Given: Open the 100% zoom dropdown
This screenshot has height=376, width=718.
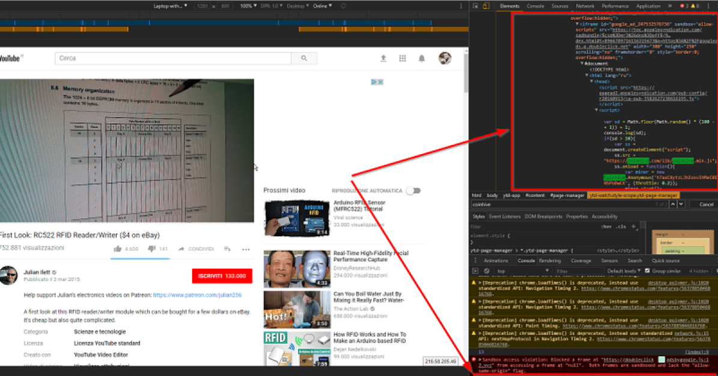Looking at the screenshot, I should pyautogui.click(x=248, y=6).
